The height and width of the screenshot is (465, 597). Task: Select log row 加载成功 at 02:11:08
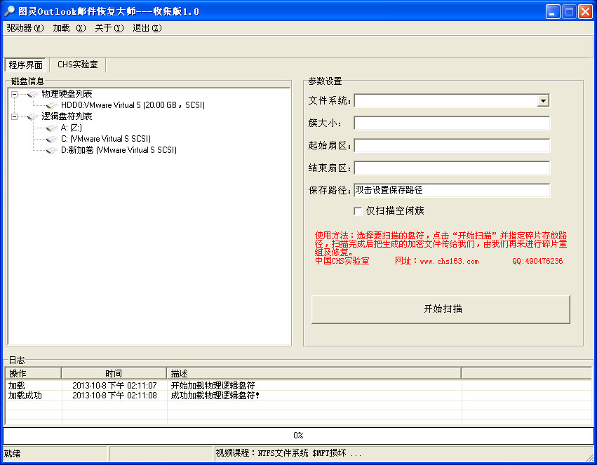pyautogui.click(x=299, y=396)
